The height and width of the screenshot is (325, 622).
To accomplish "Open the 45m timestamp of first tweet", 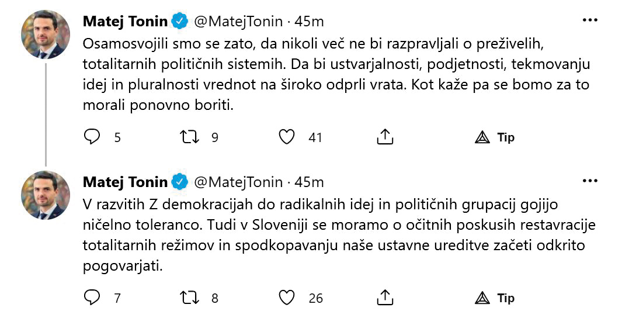I will [x=309, y=22].
